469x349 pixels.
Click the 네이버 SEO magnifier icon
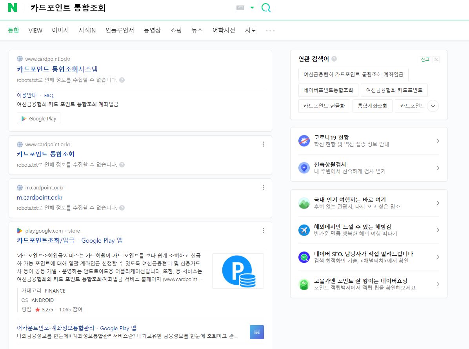point(304,257)
